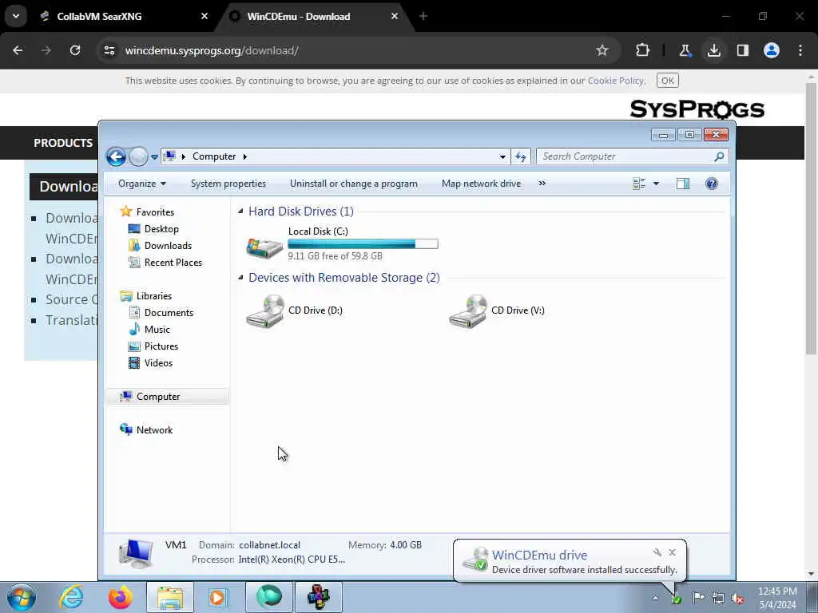Click the Local Disk (C:) usage bar

click(363, 243)
